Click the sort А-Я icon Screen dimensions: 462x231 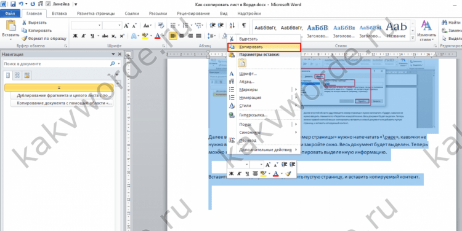[x=232, y=26]
